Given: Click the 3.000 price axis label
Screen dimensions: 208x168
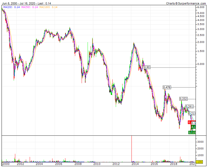Looking at the screenshot, I should [x=201, y=29].
